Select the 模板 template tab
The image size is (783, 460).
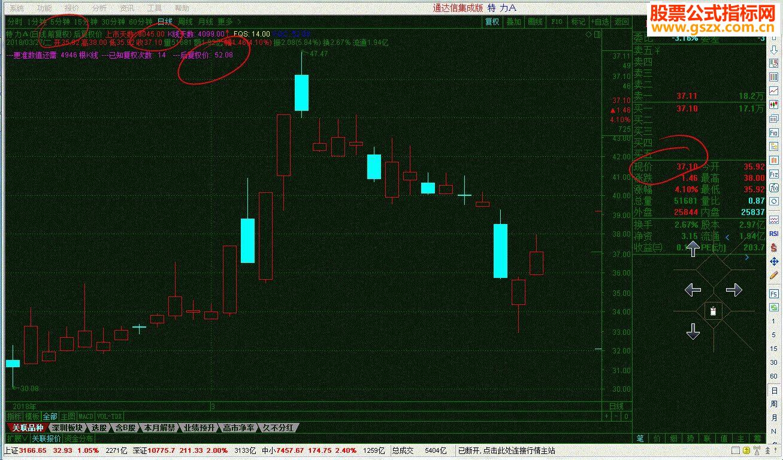(x=32, y=416)
